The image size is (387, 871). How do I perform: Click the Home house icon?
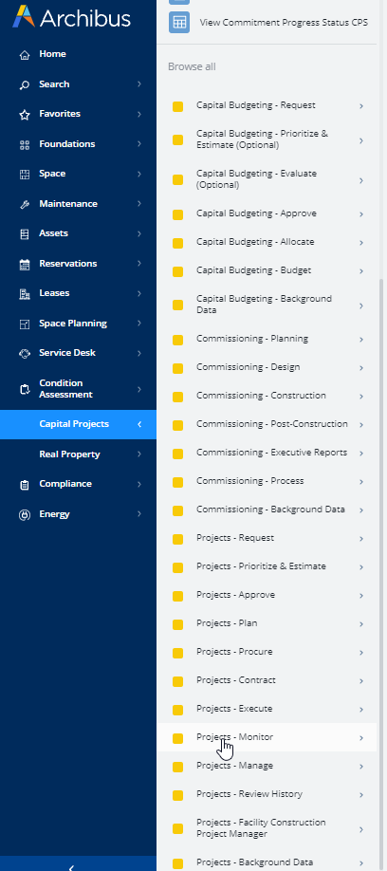click(24, 54)
